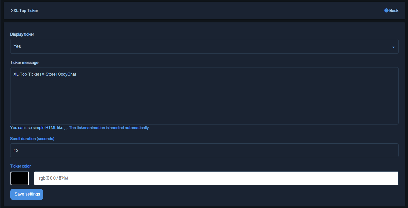Click the CodyChat text in the message box
Image resolution: width=408 pixels, height=208 pixels.
click(67, 74)
